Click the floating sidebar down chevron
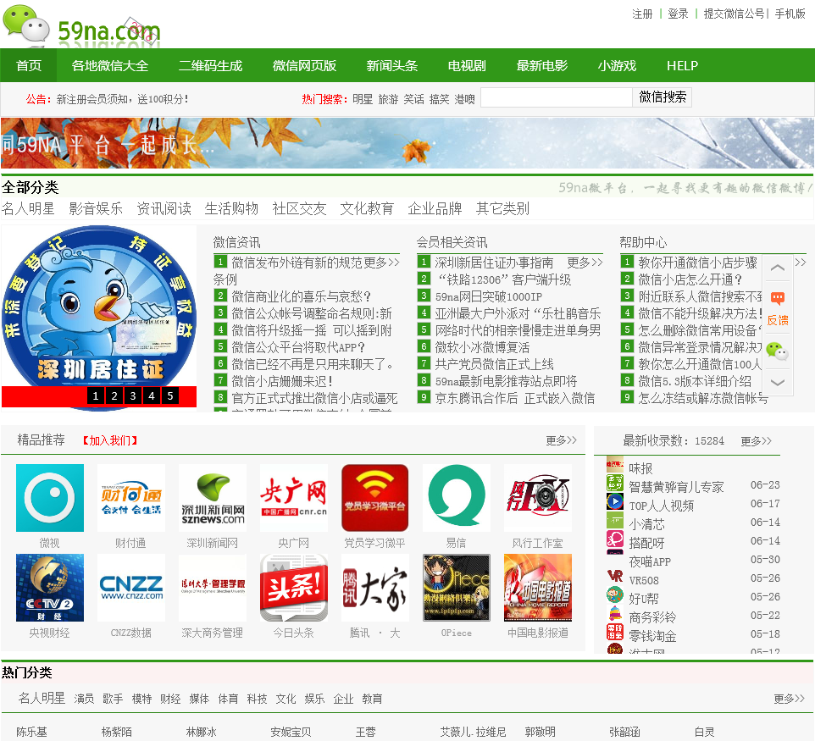 [x=778, y=383]
